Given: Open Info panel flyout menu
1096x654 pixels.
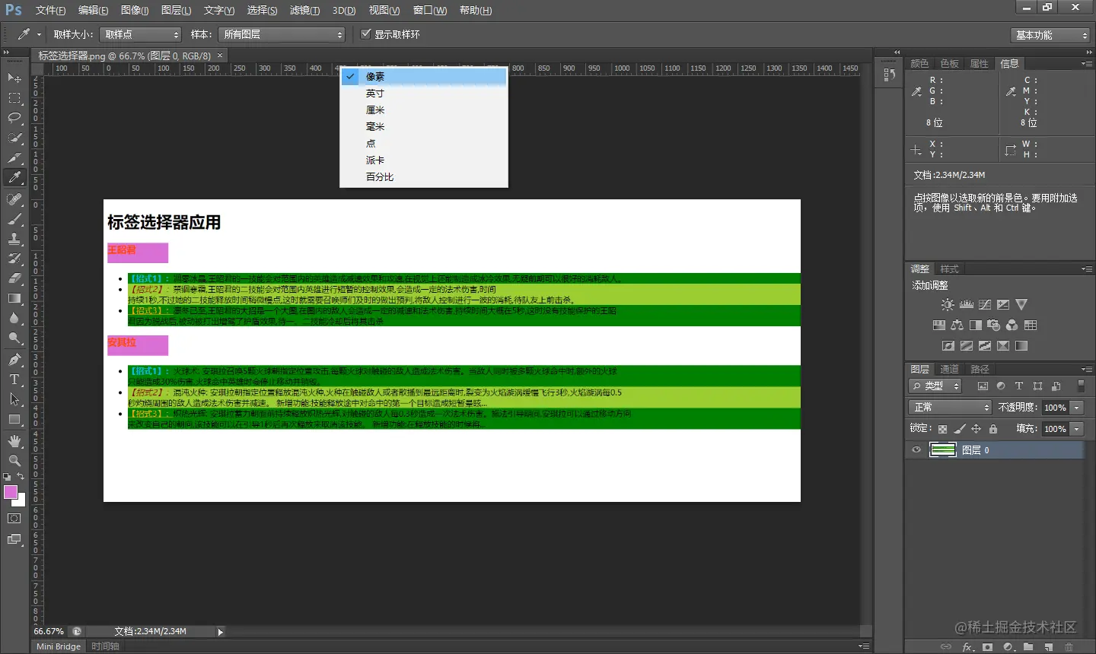Looking at the screenshot, I should pos(1087,64).
